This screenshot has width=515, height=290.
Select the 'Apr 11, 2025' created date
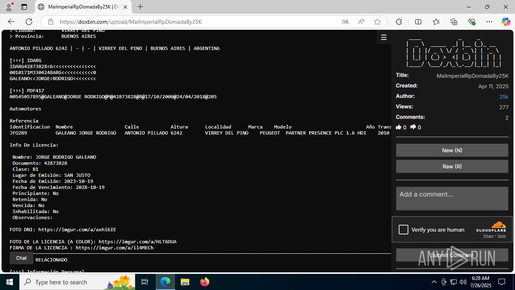pos(493,86)
